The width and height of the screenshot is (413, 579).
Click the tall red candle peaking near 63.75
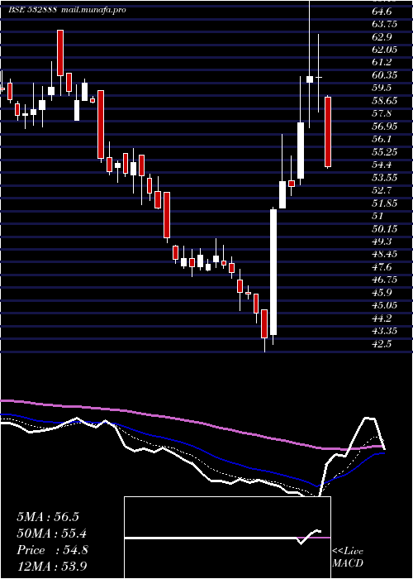[60, 53]
